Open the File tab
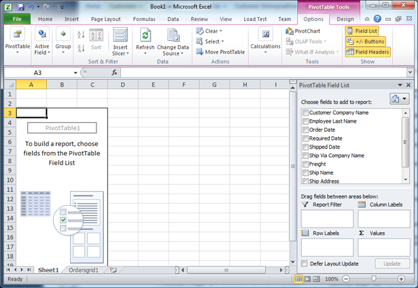 (x=17, y=19)
